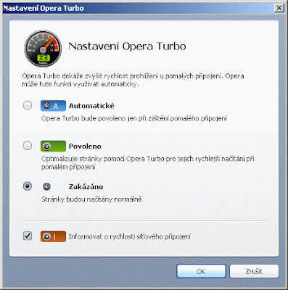Click the 'Stránky budou načítány normálně' description
Viewport: 288px width, 290px height.
click(x=91, y=199)
